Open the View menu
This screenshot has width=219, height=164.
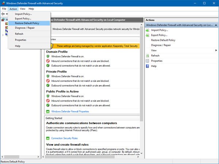click(x=23, y=9)
